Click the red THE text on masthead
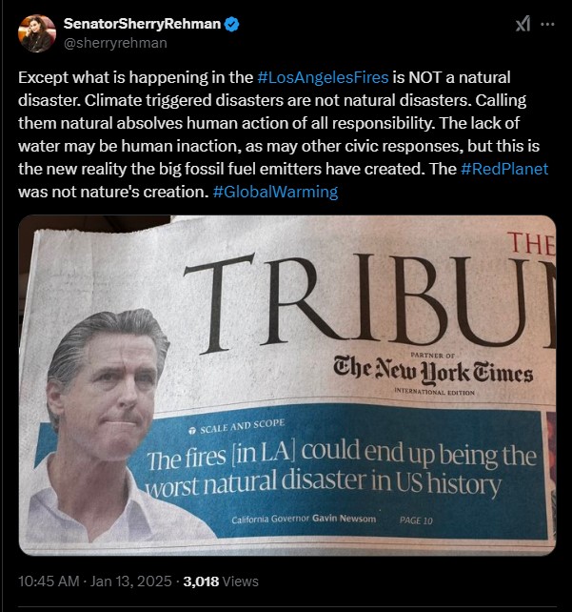 click(531, 243)
